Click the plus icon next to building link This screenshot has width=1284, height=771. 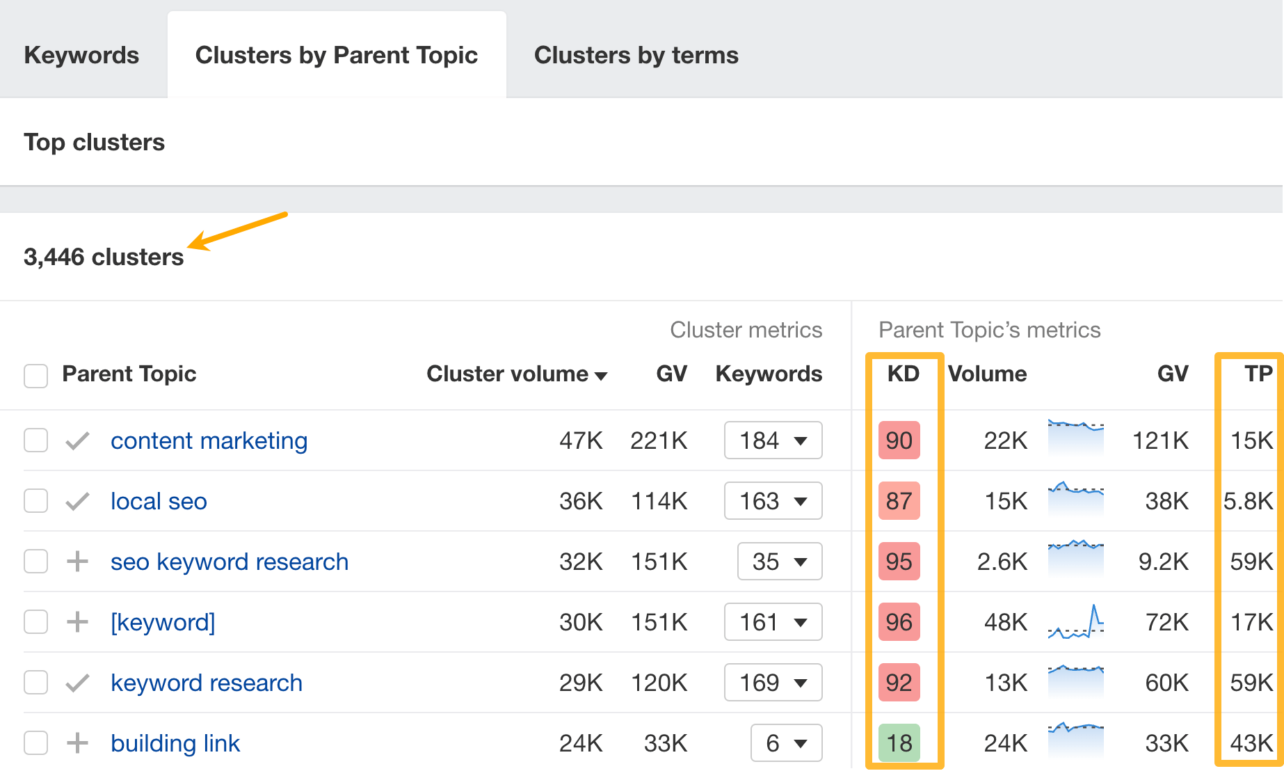point(77,742)
